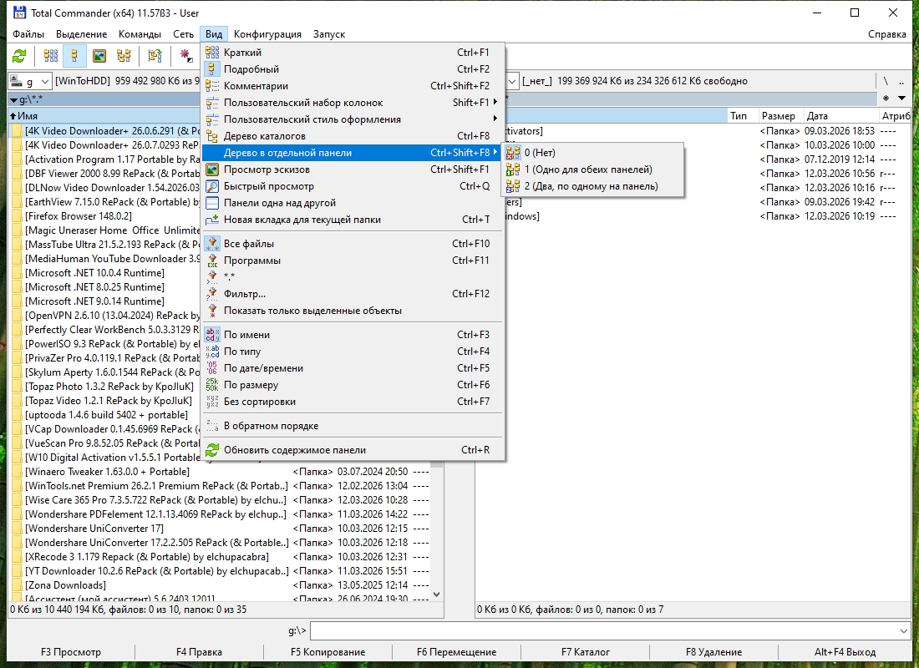The image size is (919, 668).
Task: Open the Конфигурация menu
Action: pyautogui.click(x=267, y=34)
